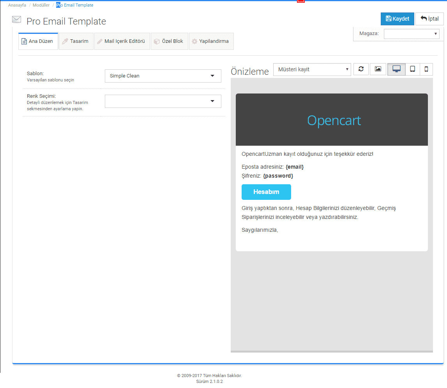Click the Önizleme heading text
This screenshot has width=447, height=388.
pos(250,72)
